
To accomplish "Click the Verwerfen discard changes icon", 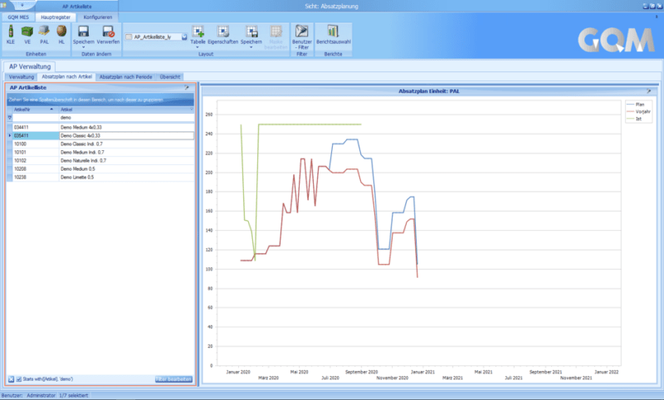I will coord(108,32).
